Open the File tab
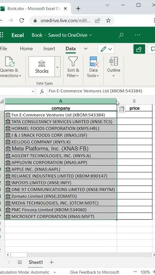 pos(3,49)
